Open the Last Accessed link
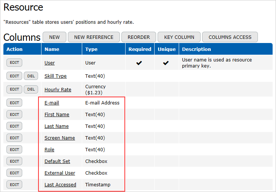 [60, 184]
